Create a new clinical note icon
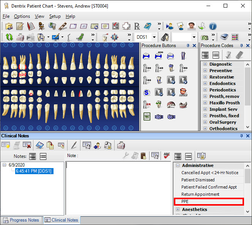Image resolution: width=252 pixels, height=225 pixels. 6,145
